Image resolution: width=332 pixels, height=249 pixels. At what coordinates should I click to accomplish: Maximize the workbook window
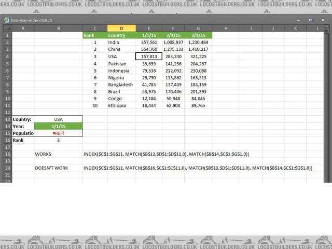(310, 20)
